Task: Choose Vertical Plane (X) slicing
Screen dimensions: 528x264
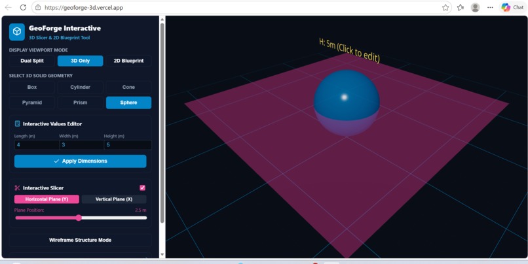Action: [x=114, y=199]
